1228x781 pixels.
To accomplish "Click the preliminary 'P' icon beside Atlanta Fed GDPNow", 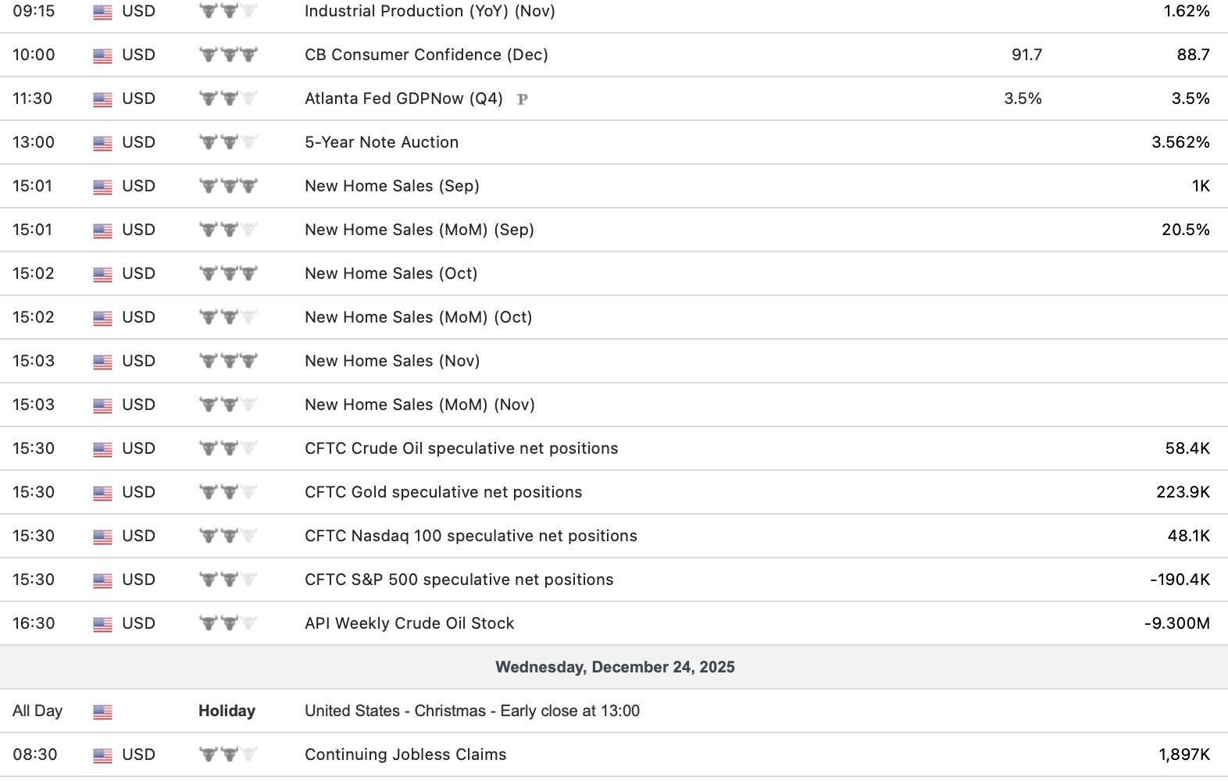I will [523, 99].
